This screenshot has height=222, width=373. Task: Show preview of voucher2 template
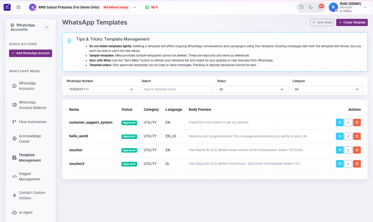coord(340,164)
